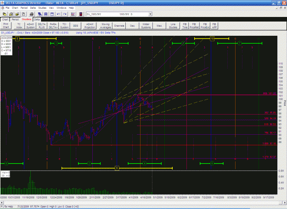Click the ADAM Projection button
Image resolution: width=287 pixels, height=209 pixels.
(x=90, y=26)
